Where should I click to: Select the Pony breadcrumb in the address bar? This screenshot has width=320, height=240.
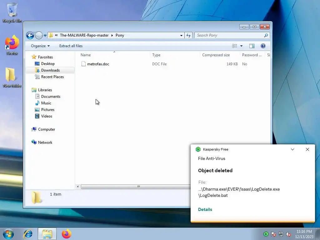coord(120,35)
